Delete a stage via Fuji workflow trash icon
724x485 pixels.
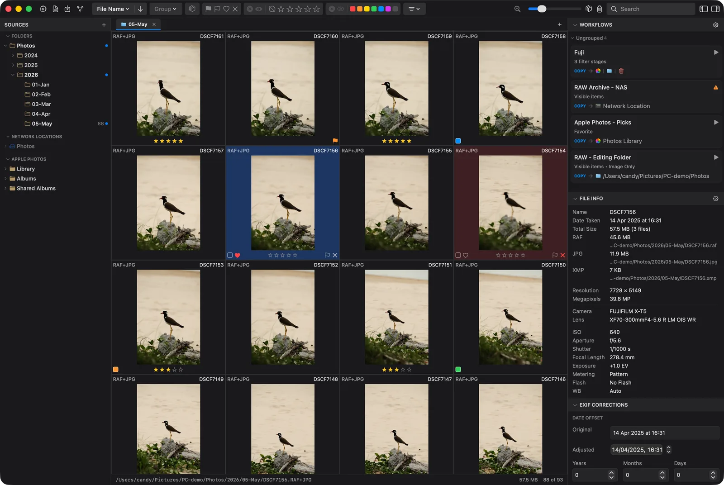coord(621,71)
